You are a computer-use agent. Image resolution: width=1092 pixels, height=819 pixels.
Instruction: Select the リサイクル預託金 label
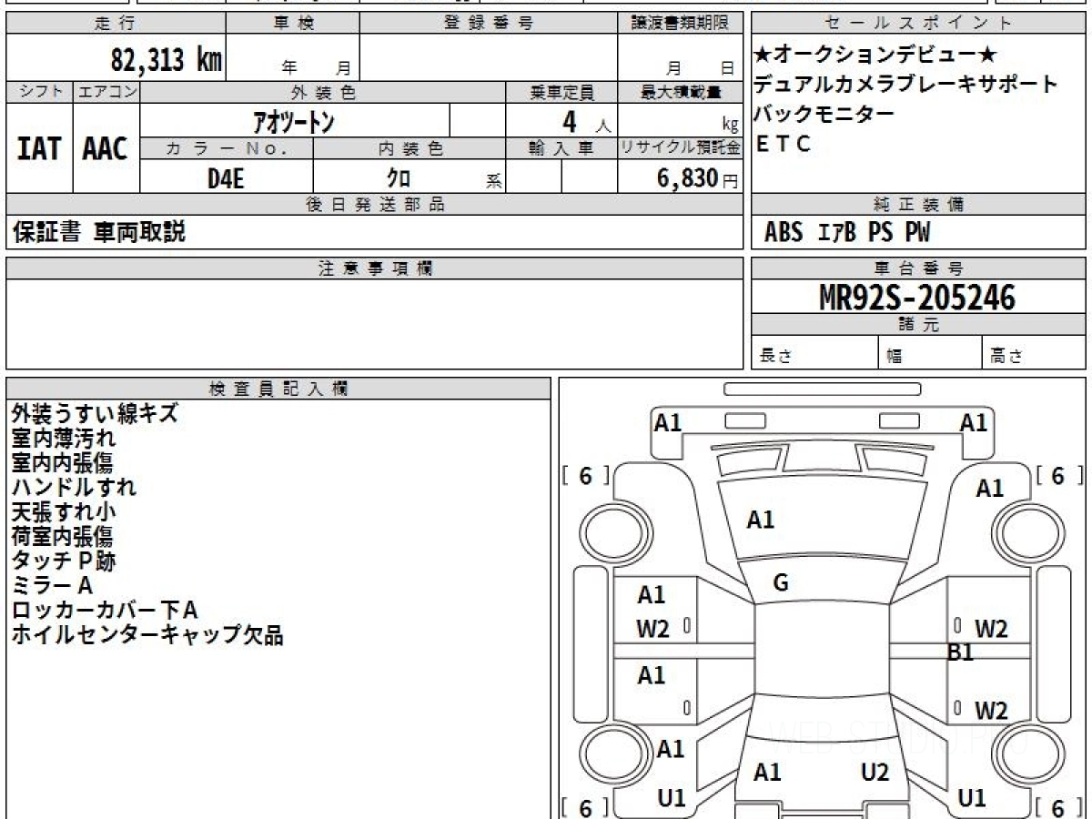click(680, 148)
